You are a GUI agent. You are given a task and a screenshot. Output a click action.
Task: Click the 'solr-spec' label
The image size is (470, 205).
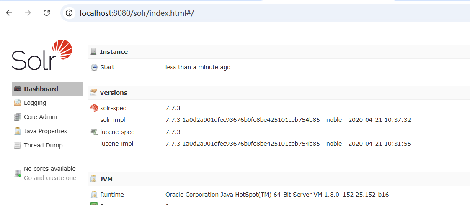pyautogui.click(x=113, y=108)
